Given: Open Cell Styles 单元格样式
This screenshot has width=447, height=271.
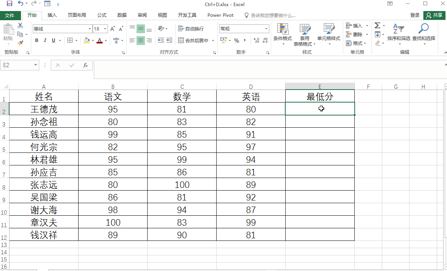Looking at the screenshot, I should pyautogui.click(x=329, y=34).
